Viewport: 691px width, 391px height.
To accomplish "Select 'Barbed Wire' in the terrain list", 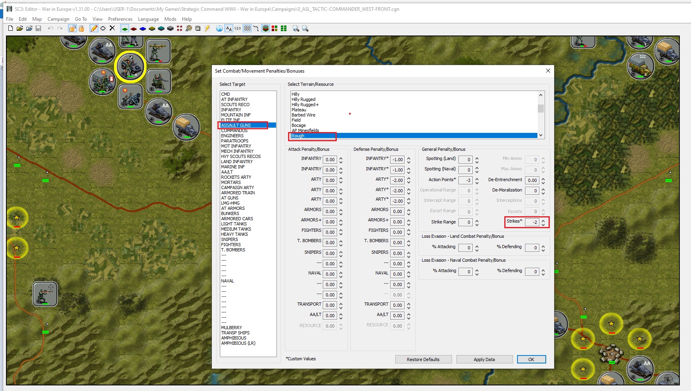I will pos(414,115).
